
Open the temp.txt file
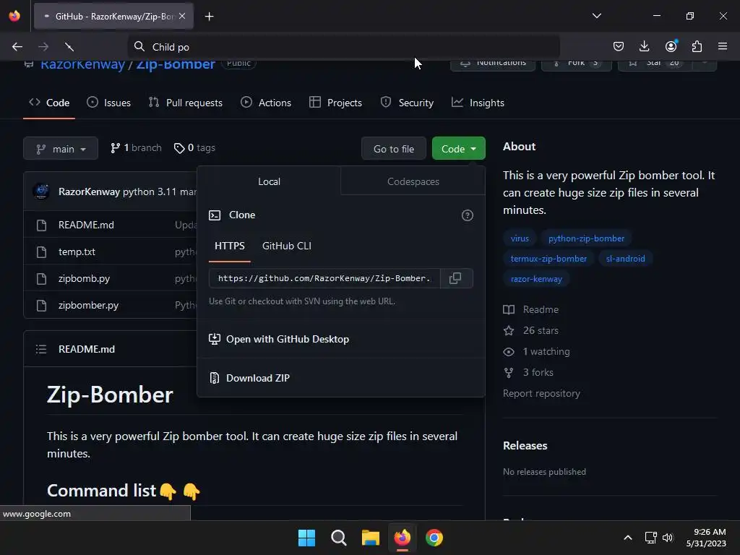[77, 251]
